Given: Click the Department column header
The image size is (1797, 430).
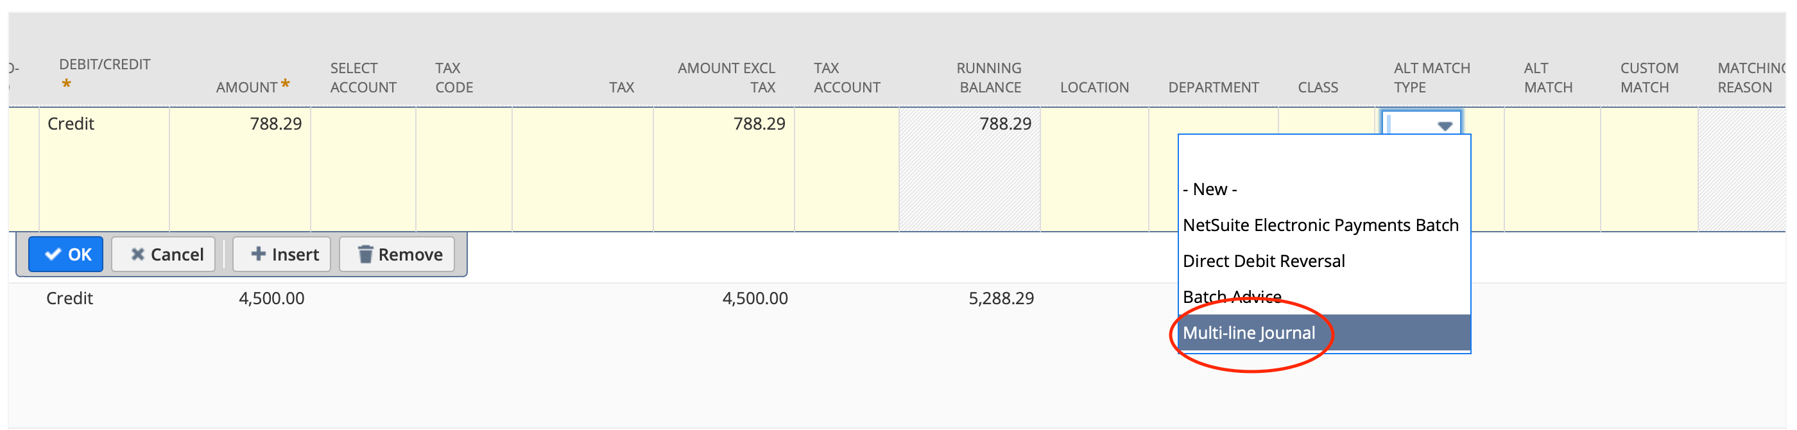Looking at the screenshot, I should [1213, 87].
